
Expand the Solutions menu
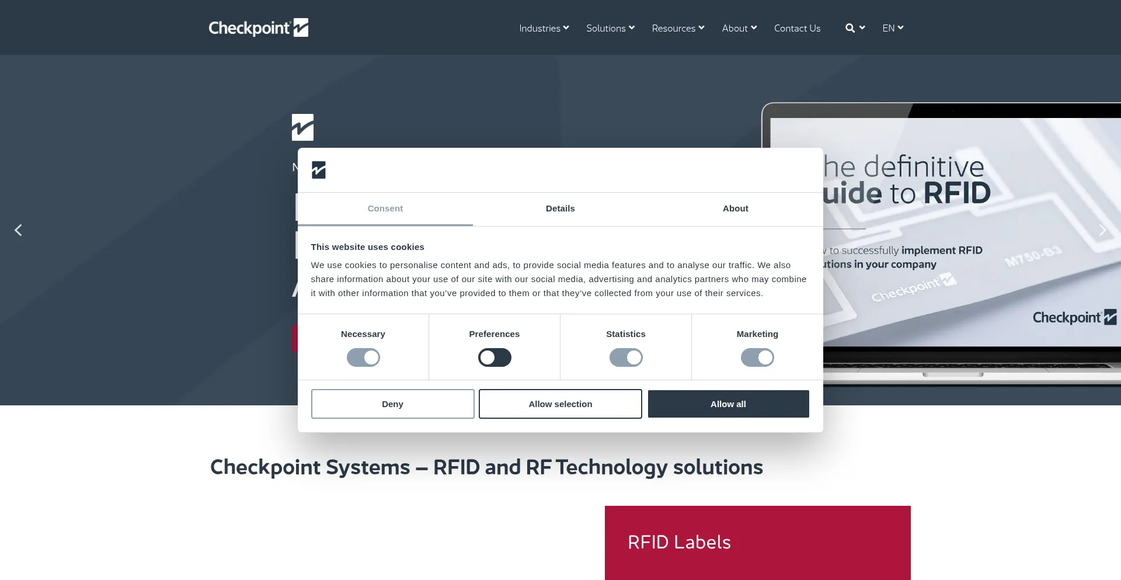click(x=610, y=28)
